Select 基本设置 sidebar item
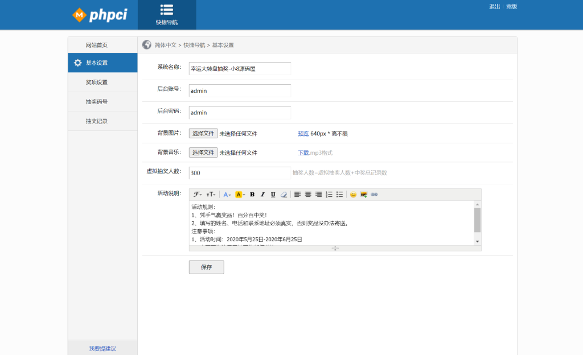583x355 pixels. 102,63
